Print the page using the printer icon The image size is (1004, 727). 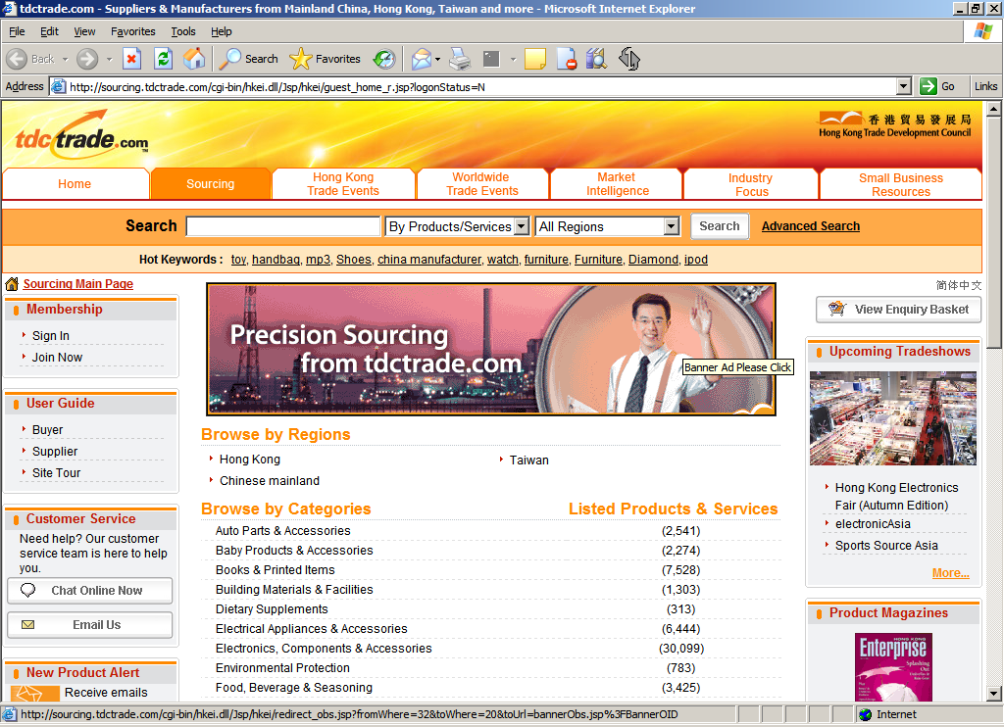(460, 59)
